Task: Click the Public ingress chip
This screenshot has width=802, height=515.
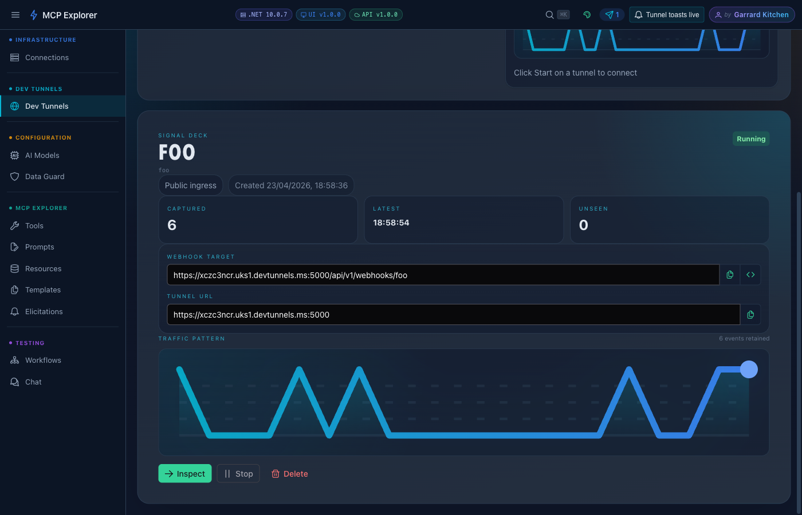Action: tap(191, 185)
